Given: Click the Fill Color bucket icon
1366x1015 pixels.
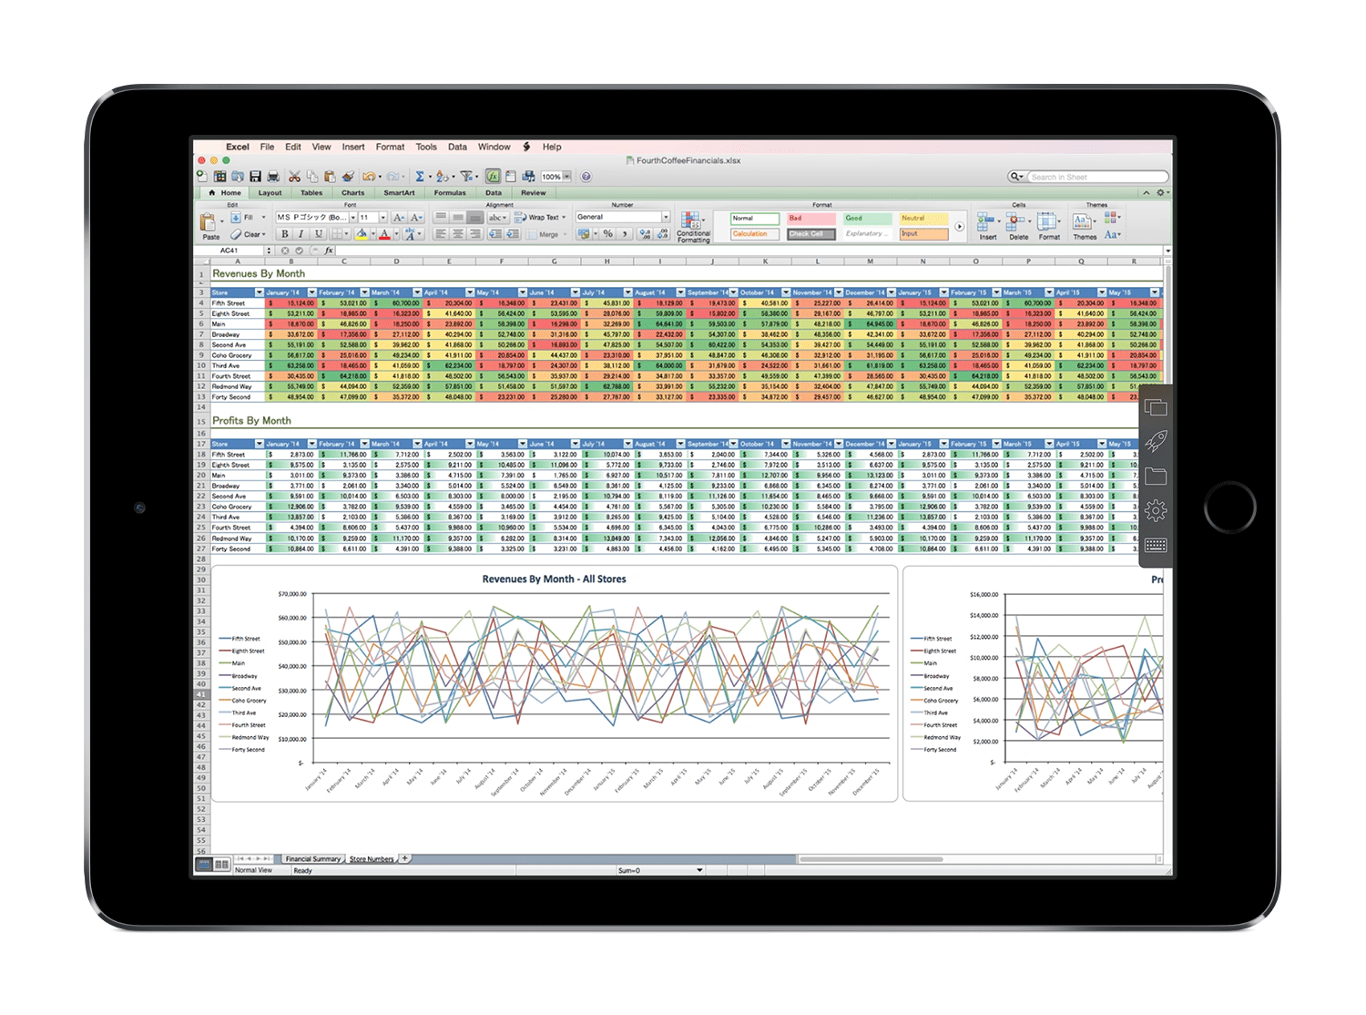Looking at the screenshot, I should (362, 234).
